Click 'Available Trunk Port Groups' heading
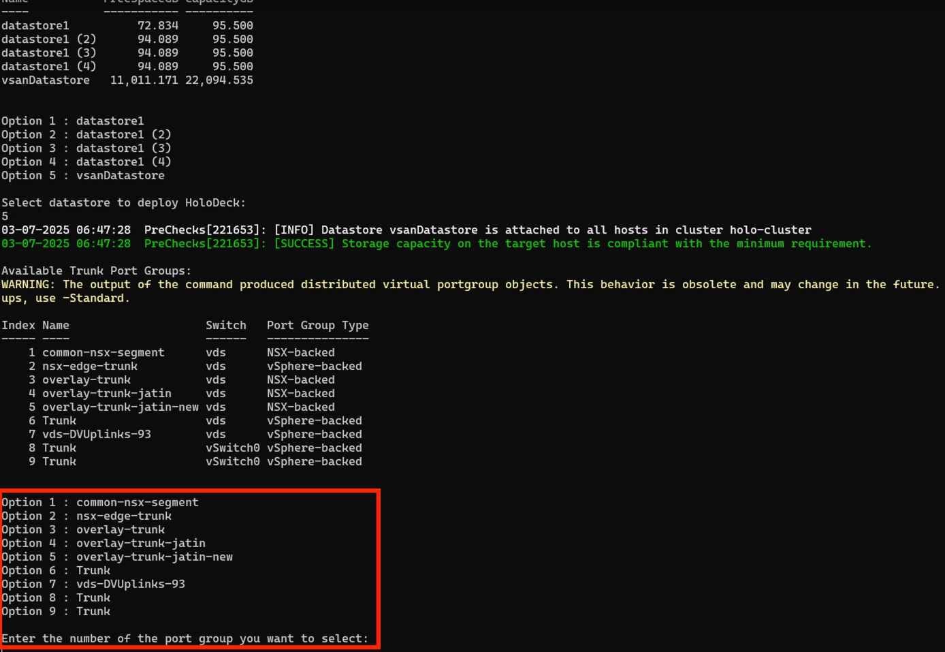This screenshot has width=945, height=652. [96, 270]
